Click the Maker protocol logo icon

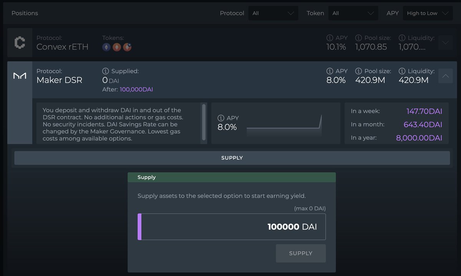point(20,76)
